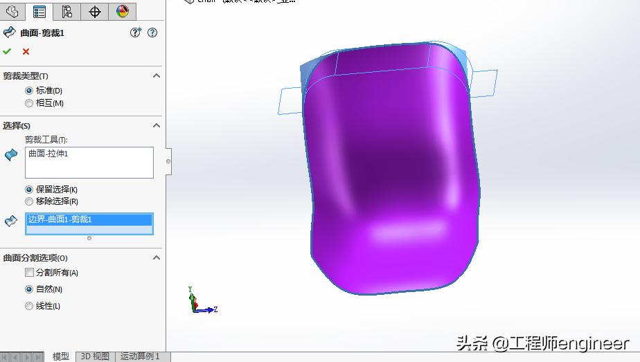This screenshot has height=362, width=640.
Task: Switch to the Model (模型) tab
Action: point(61,356)
